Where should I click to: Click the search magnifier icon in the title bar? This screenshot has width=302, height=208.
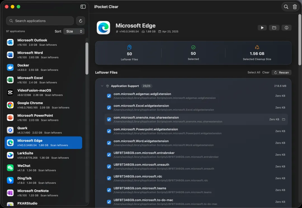coord(286,7)
